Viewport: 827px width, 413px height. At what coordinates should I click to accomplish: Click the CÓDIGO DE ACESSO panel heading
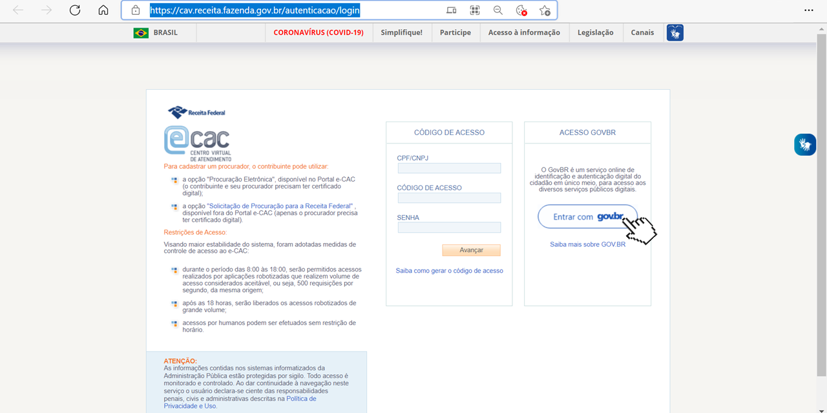coord(449,132)
